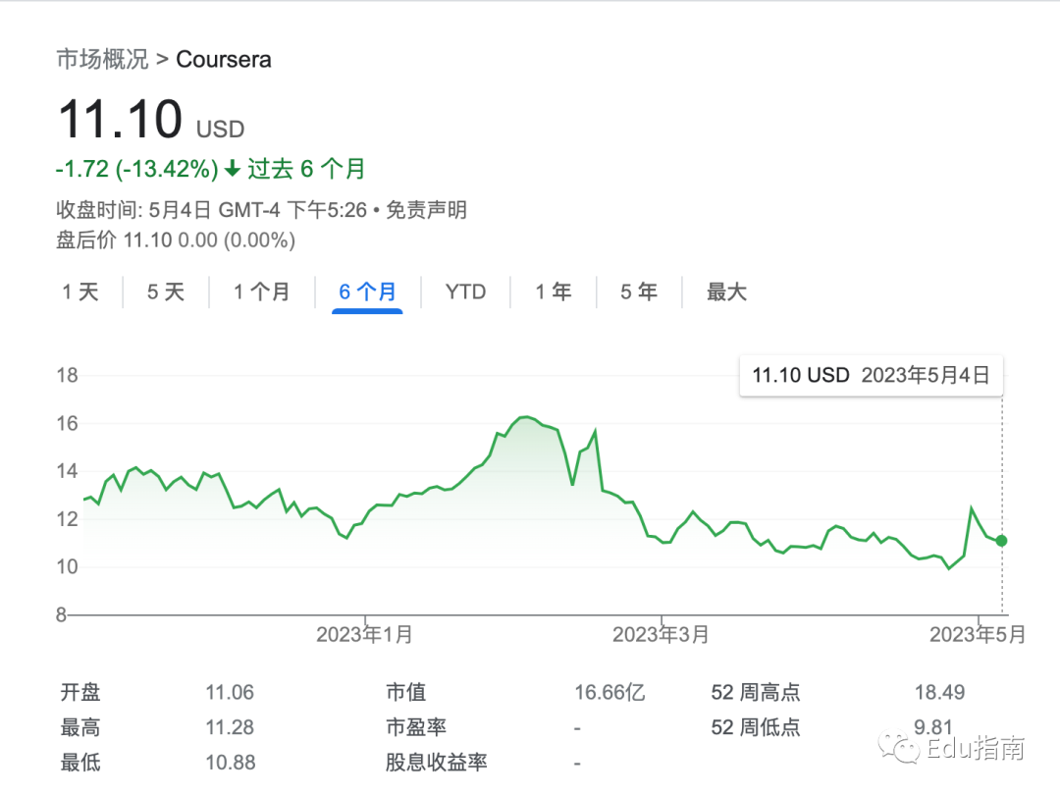Switch chart to YTD view
The image size is (1060, 795).
pos(465,291)
